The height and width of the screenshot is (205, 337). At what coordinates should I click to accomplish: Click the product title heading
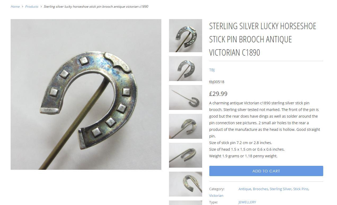[263, 39]
